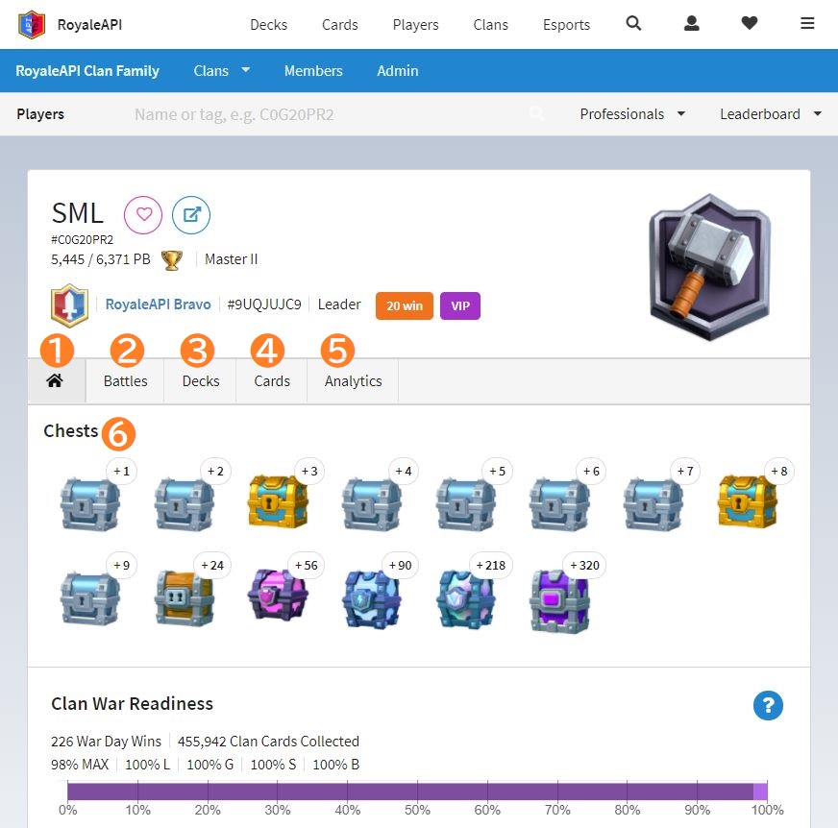
Task: Click the player name or tag search field
Action: click(327, 114)
